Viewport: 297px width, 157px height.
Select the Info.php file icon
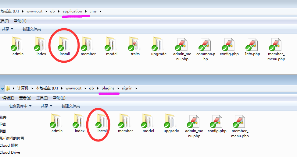(x=252, y=47)
